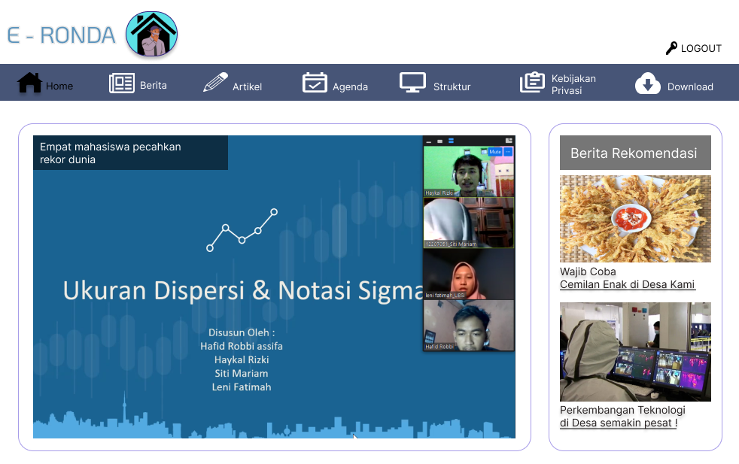Open the 'Cemilan Enak di Desa Kami' link

point(627,284)
